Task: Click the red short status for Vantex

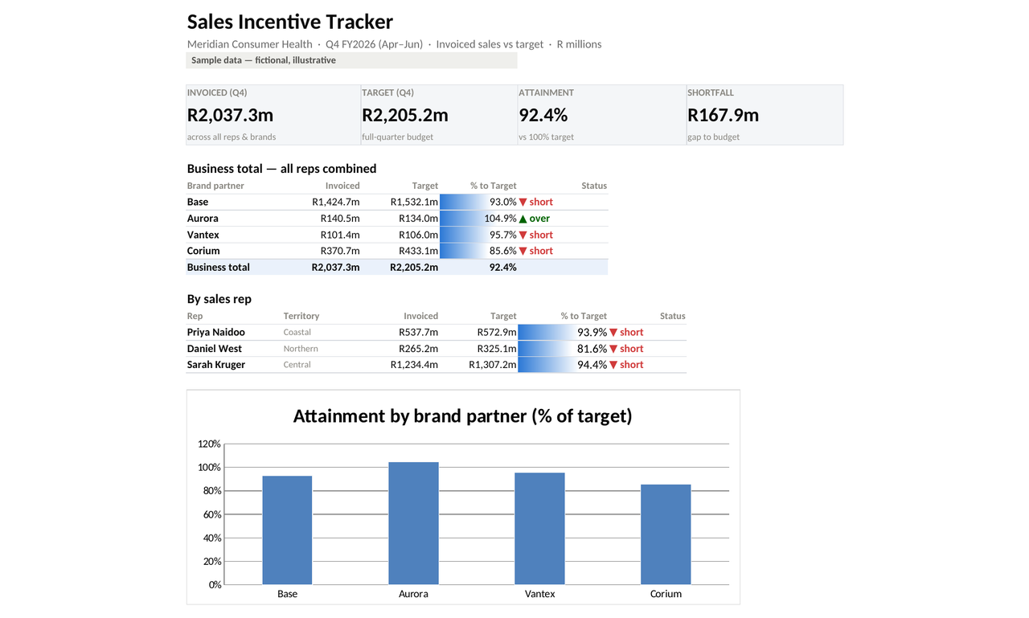Action: coord(536,235)
